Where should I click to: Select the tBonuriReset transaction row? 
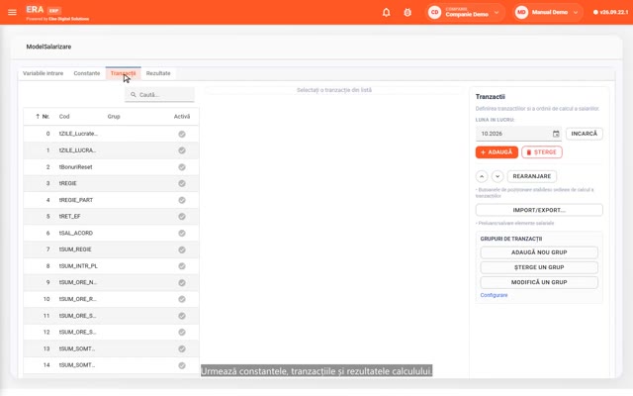pyautogui.click(x=111, y=167)
